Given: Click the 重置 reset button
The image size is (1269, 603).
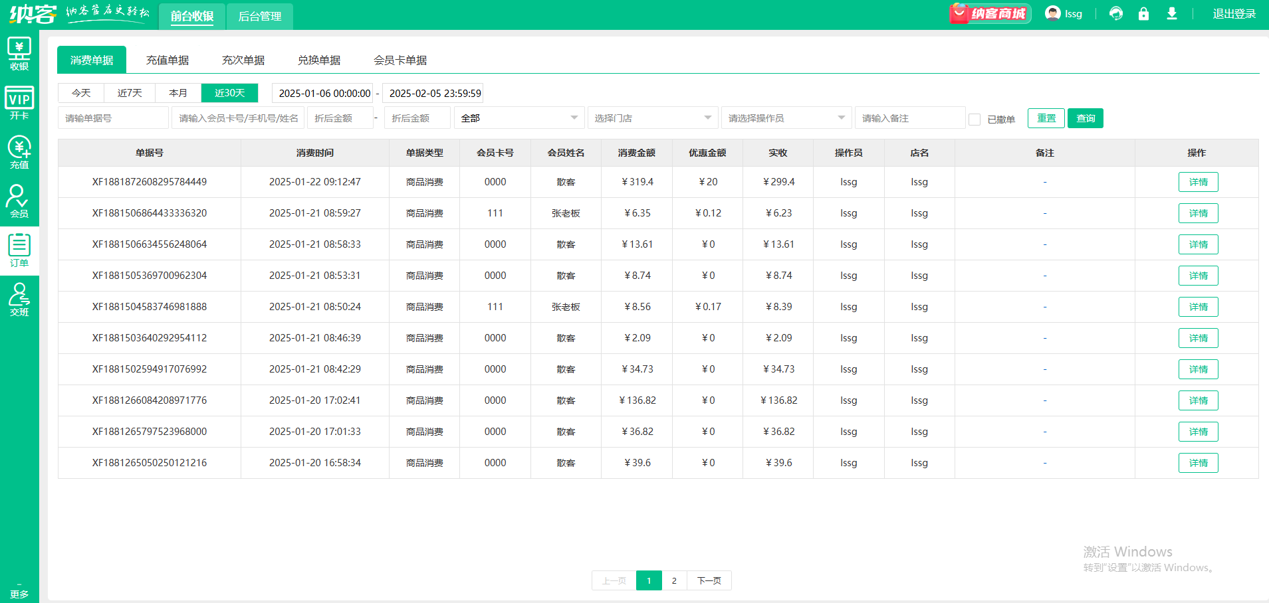Looking at the screenshot, I should tap(1046, 118).
